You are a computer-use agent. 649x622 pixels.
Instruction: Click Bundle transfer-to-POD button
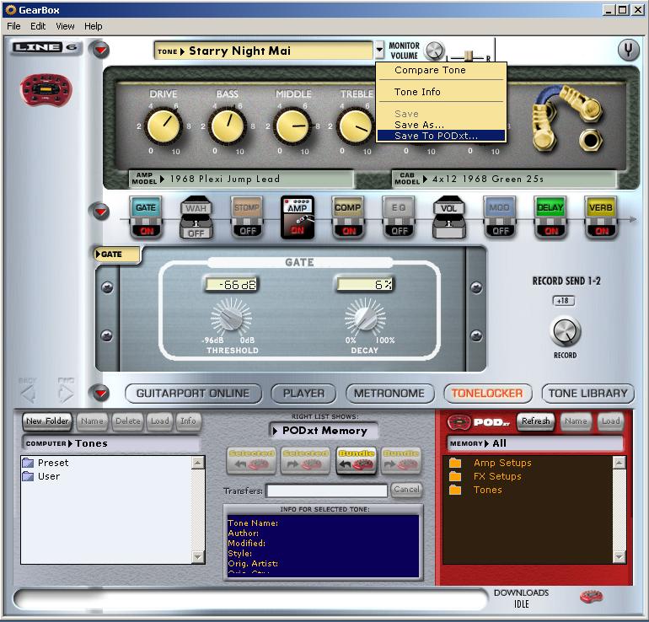pyautogui.click(x=400, y=460)
